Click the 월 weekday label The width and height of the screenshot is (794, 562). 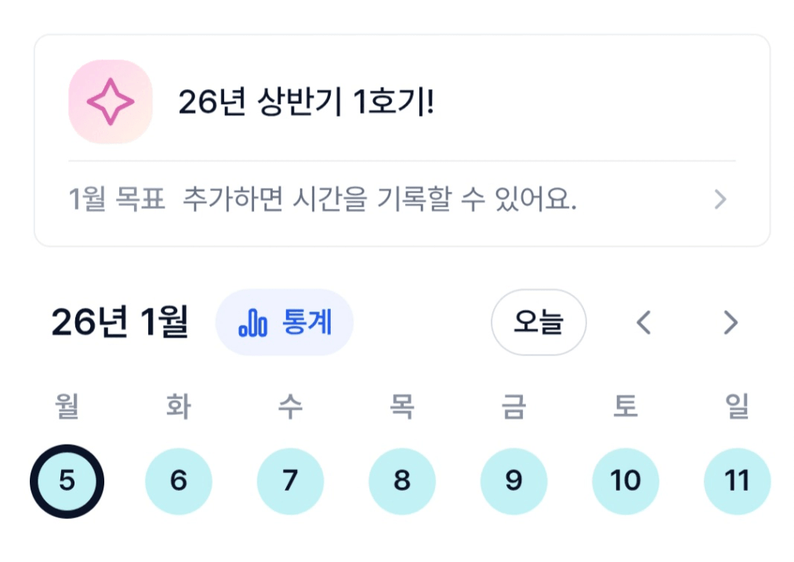(67, 407)
